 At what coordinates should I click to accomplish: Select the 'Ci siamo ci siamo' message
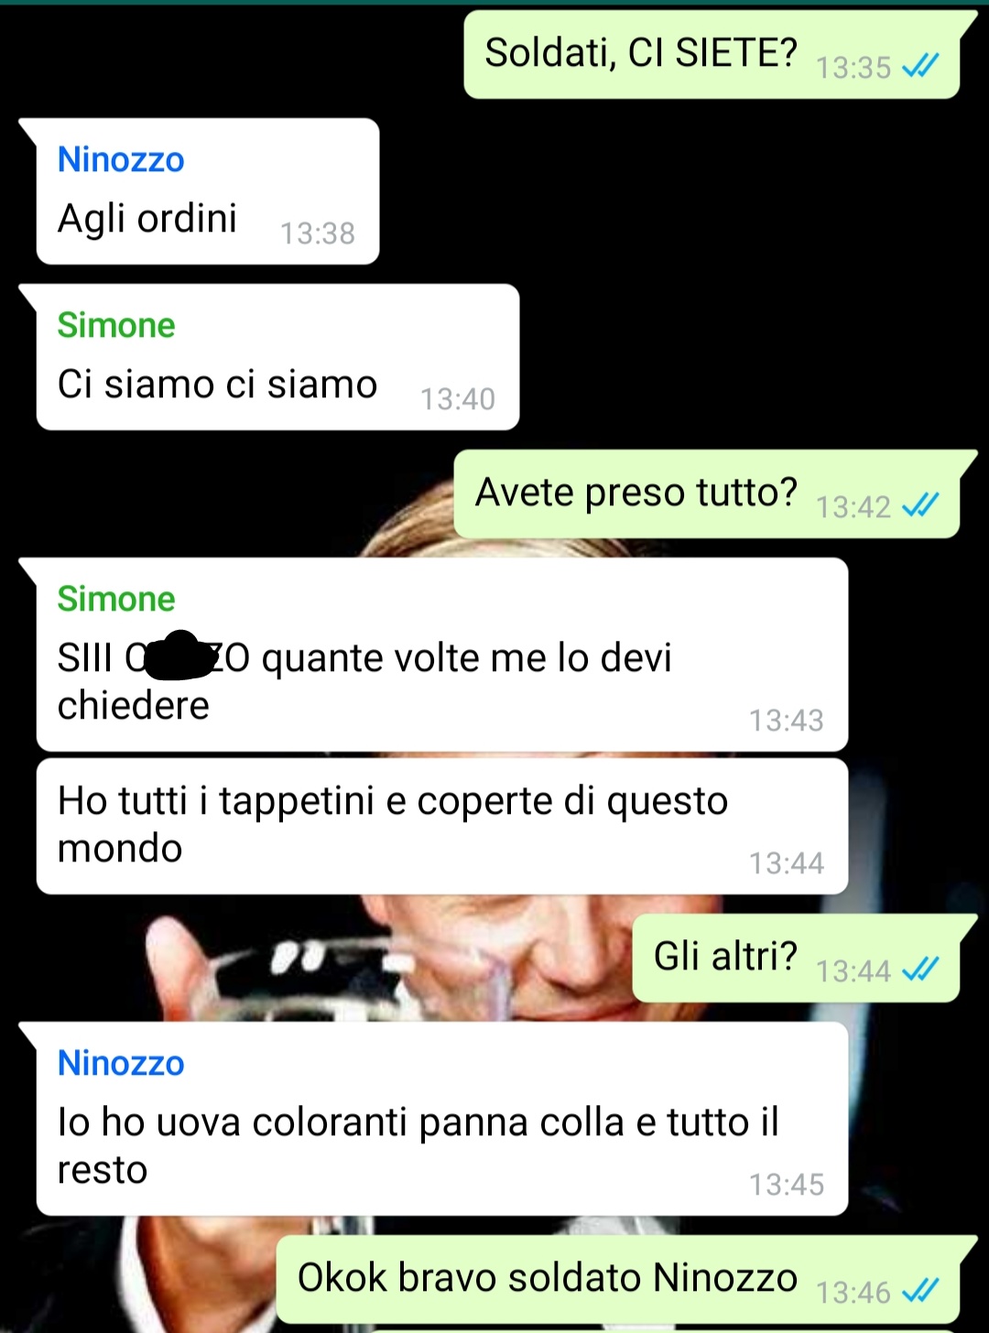click(277, 357)
